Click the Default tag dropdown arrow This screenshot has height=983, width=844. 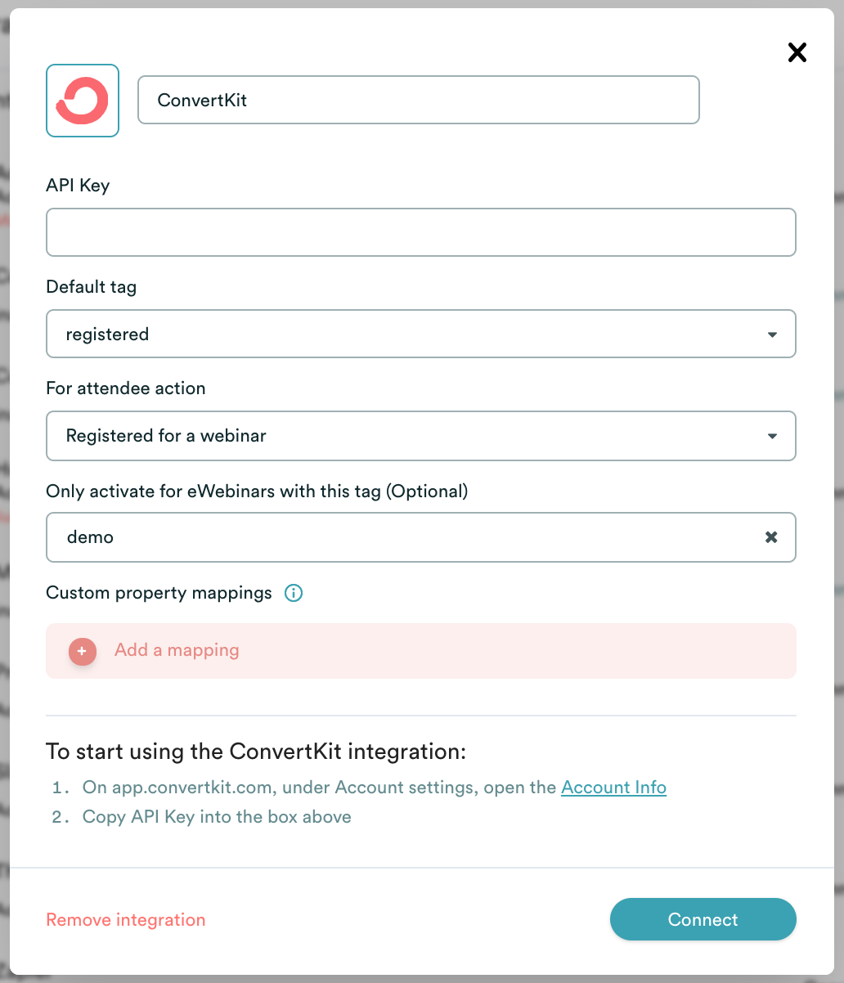771,334
